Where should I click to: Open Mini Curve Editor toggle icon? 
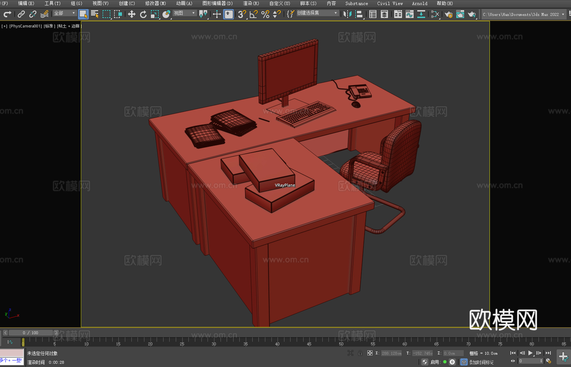click(x=10, y=342)
